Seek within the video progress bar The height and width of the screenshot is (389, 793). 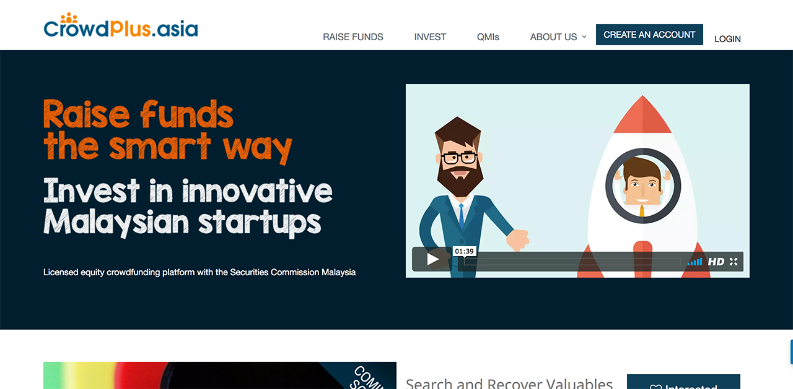click(x=572, y=262)
